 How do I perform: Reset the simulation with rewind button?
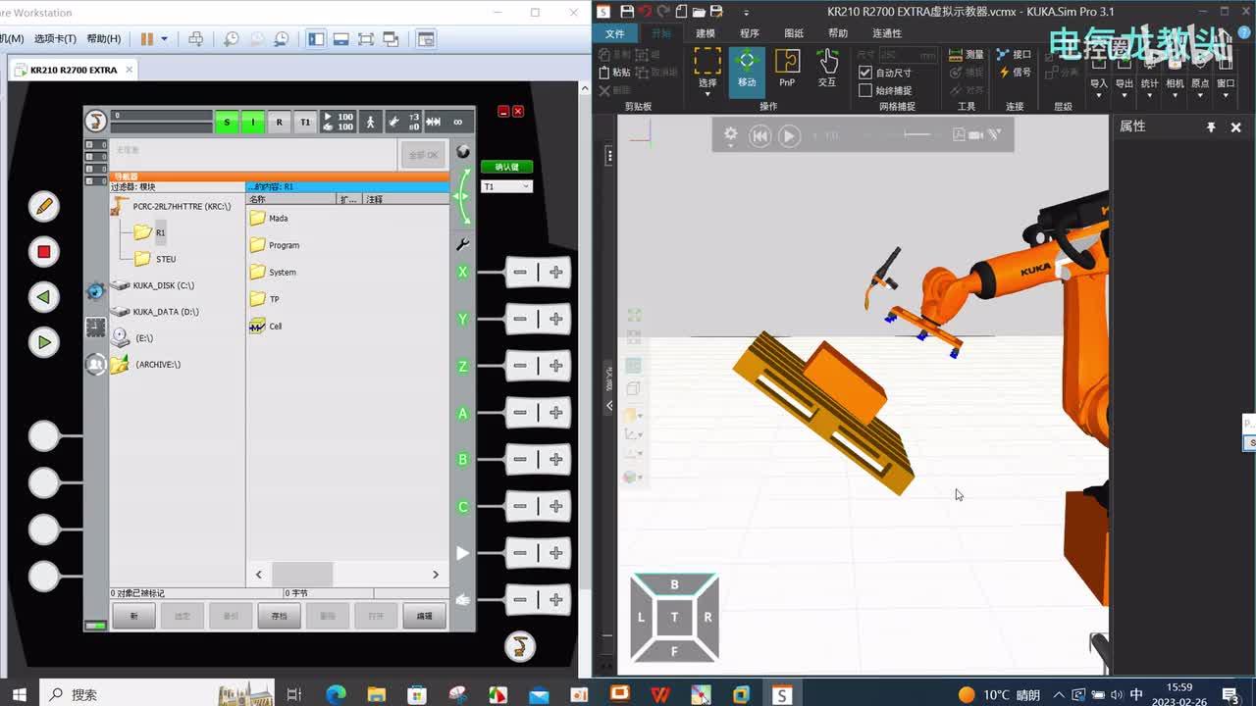point(759,136)
